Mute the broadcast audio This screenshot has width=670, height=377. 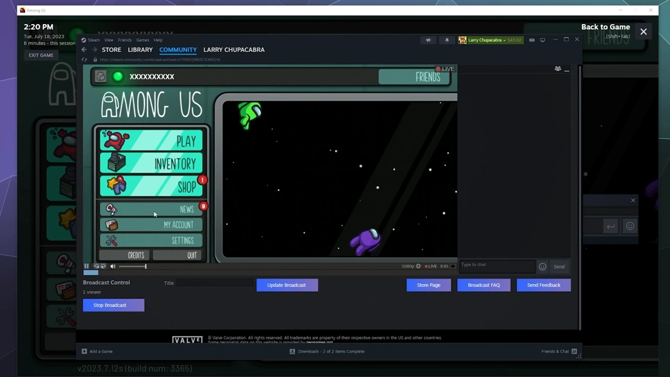tap(113, 266)
